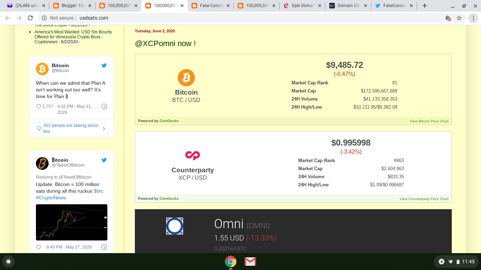Click Tuesday, June 2, 2020 date header

(x=155, y=31)
